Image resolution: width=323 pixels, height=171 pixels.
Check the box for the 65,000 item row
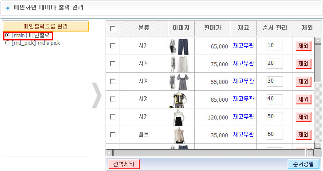(x=113, y=46)
